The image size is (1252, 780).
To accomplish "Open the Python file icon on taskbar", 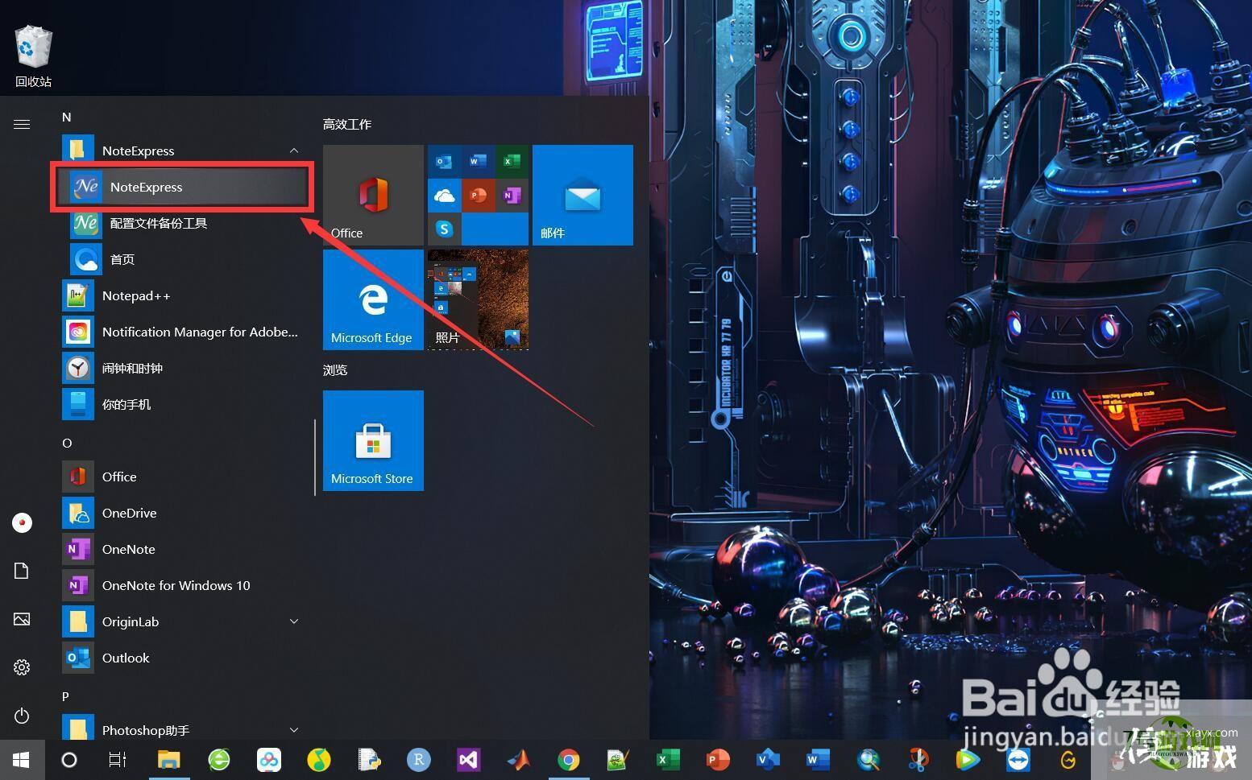I will (368, 759).
